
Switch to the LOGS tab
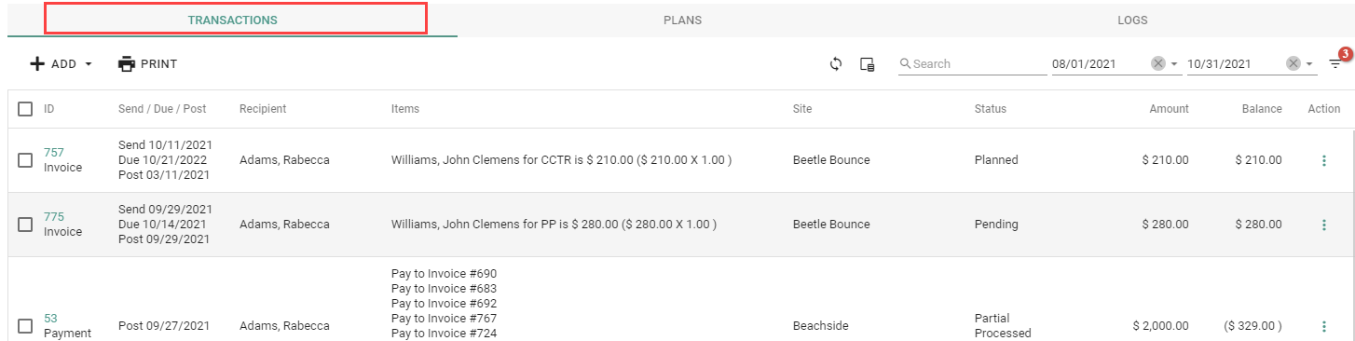coord(1132,20)
